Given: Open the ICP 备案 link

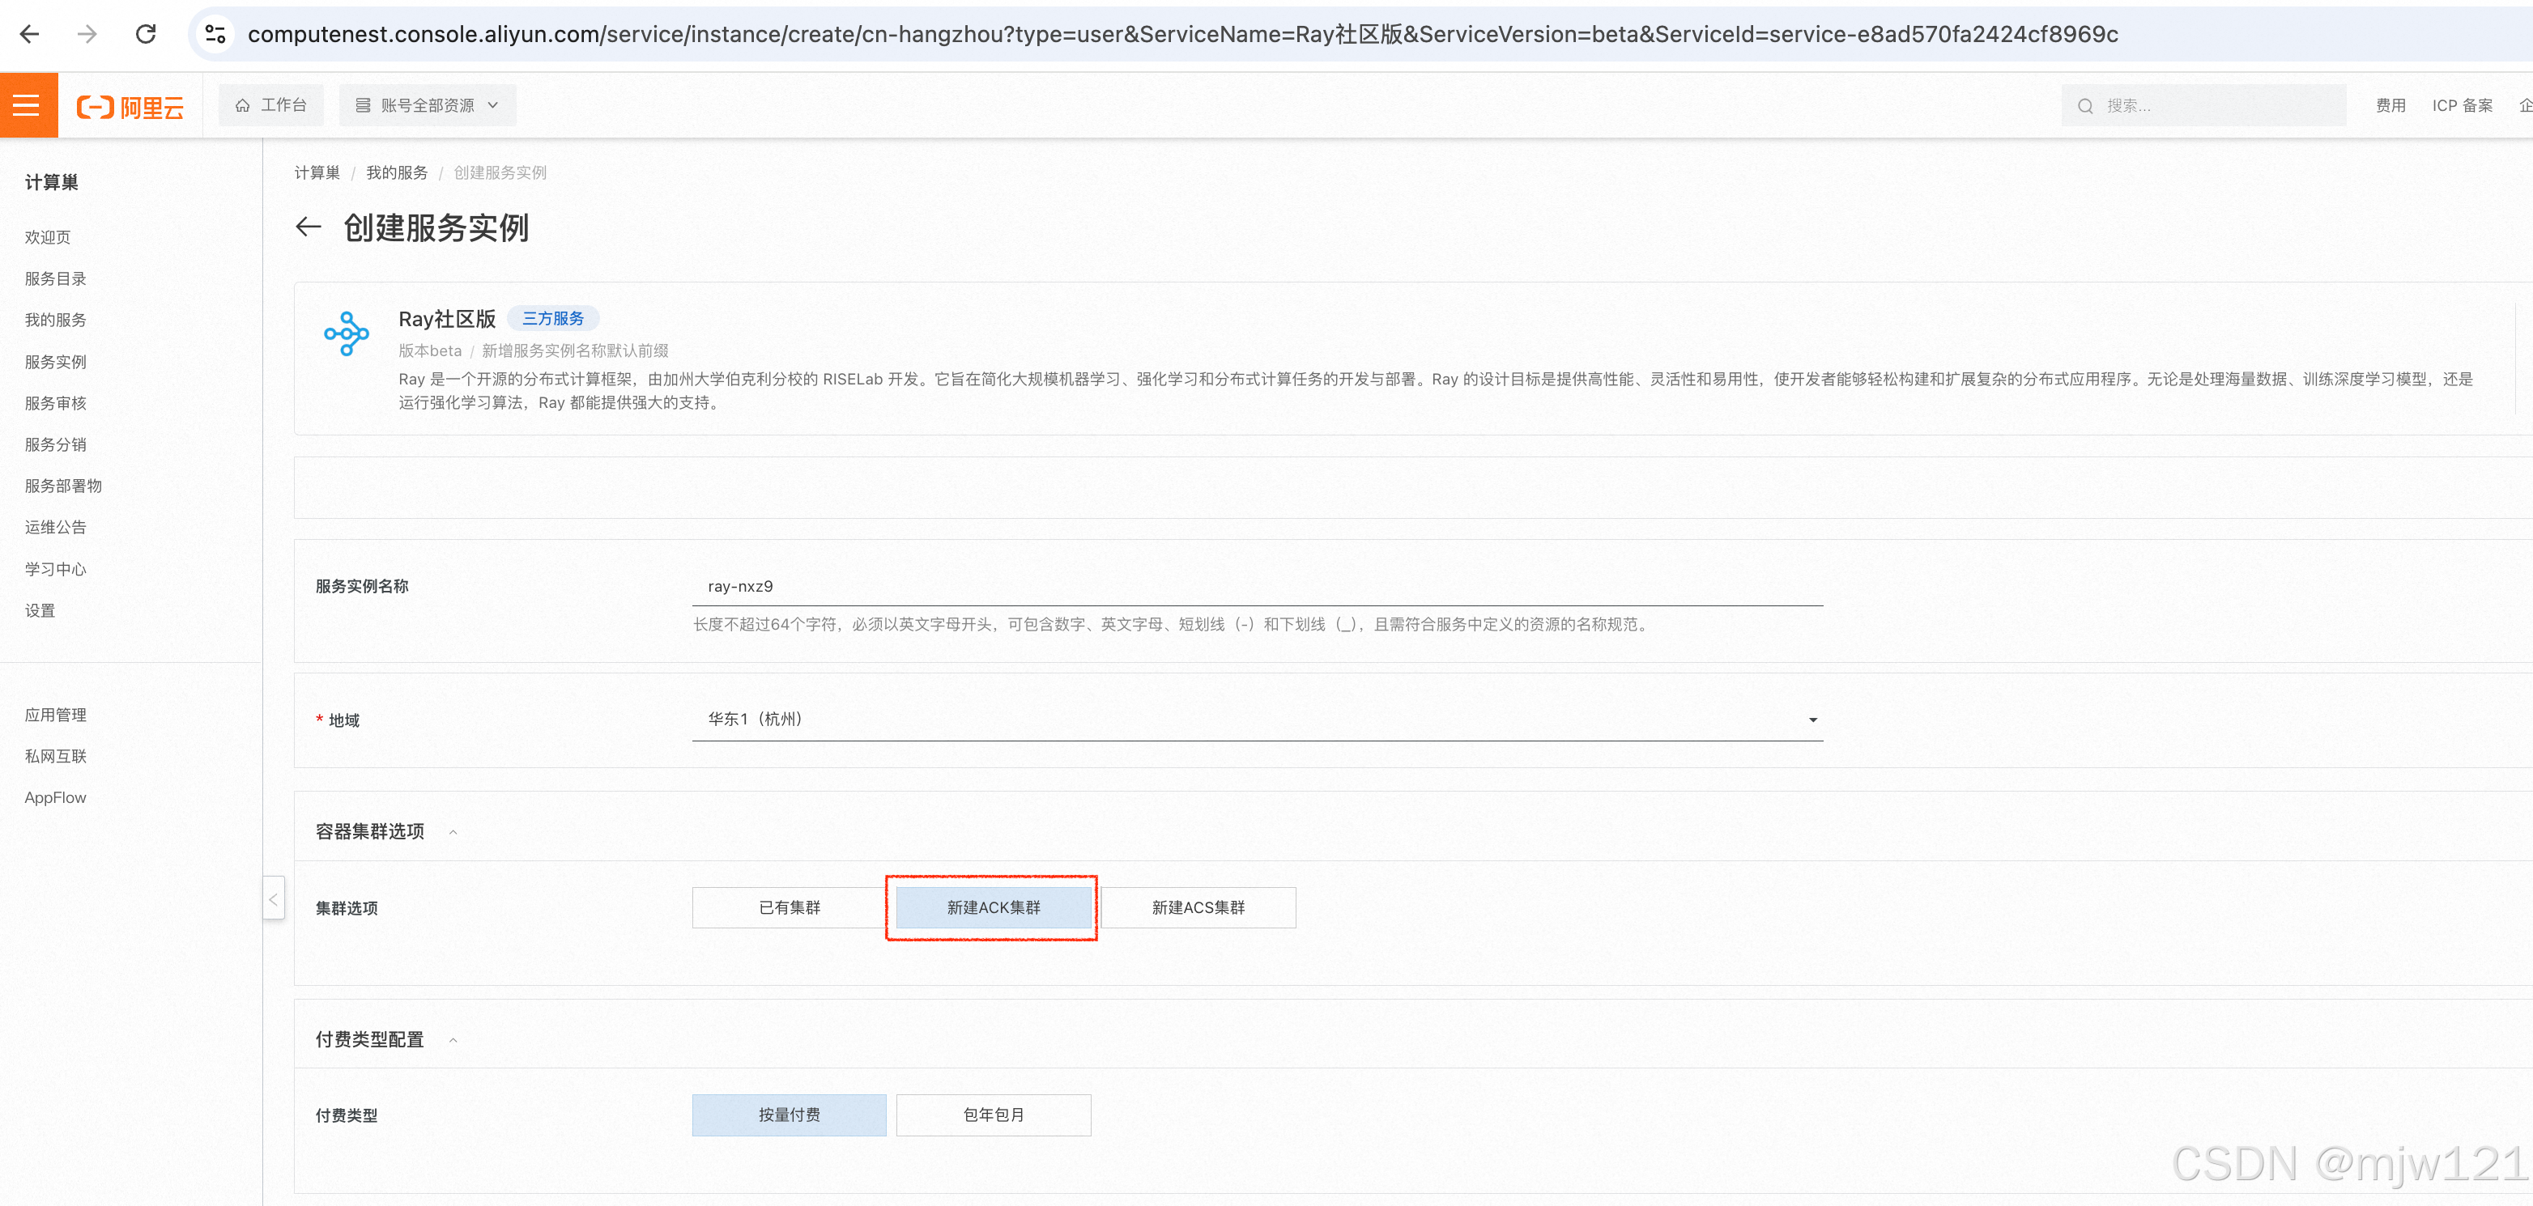Looking at the screenshot, I should pyautogui.click(x=2463, y=105).
